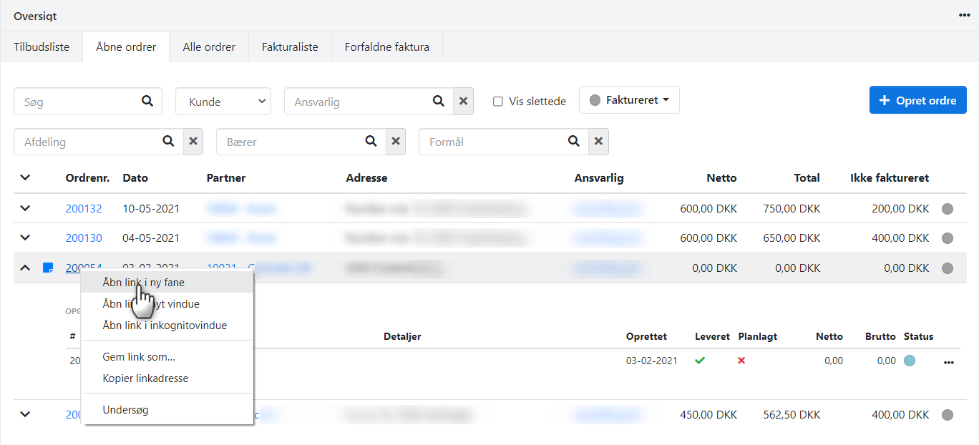Viewport: 979px width, 445px height.
Task: Clear the Ansvarlig filter with X button
Action: coord(463,102)
